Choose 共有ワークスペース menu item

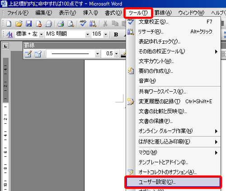point(173,92)
